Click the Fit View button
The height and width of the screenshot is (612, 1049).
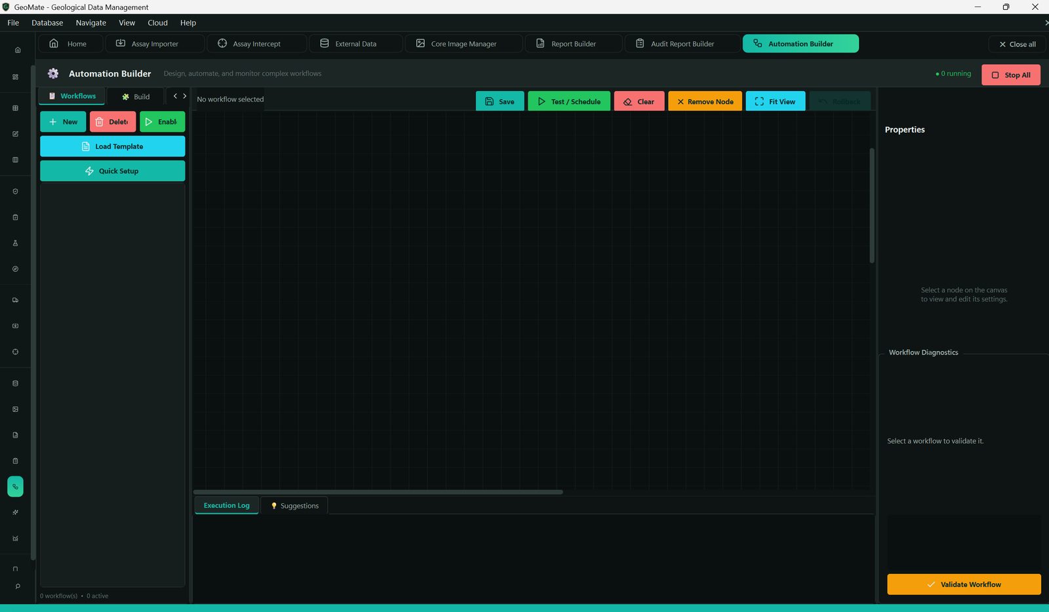[775, 102]
